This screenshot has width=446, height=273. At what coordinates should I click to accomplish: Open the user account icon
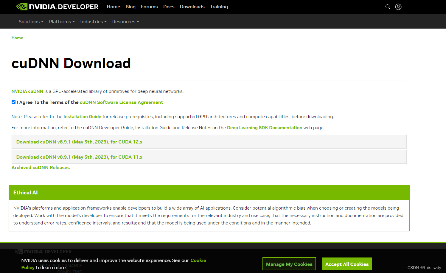398,7
